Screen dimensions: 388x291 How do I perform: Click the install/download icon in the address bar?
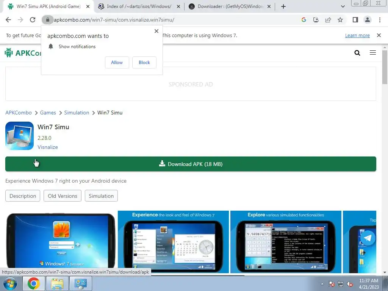[316, 20]
